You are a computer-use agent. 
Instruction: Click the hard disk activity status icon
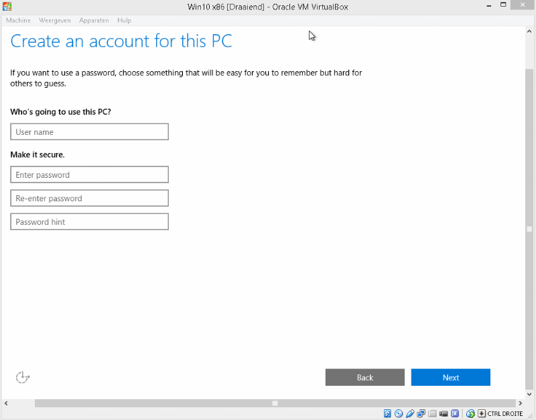pos(388,413)
